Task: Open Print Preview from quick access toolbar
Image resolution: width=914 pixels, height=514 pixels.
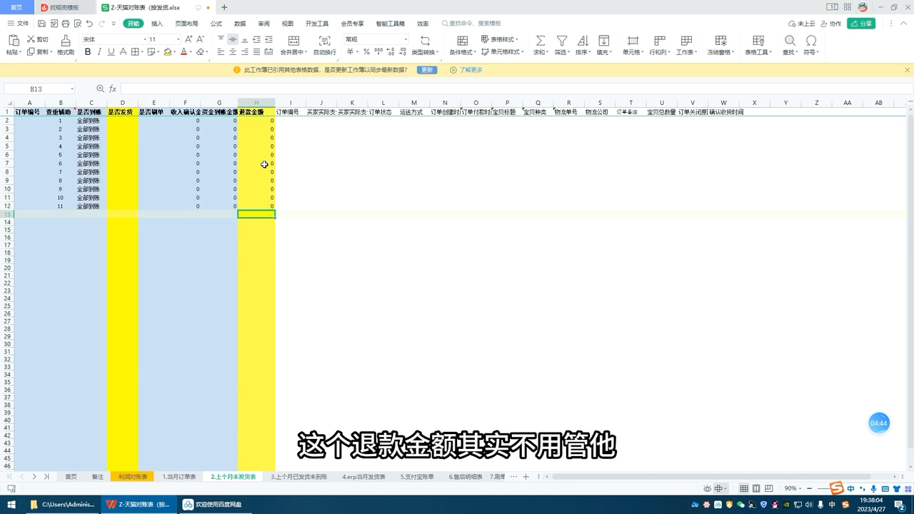Action: (x=77, y=24)
